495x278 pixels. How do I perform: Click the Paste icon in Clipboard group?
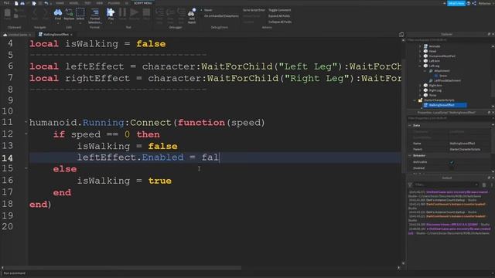(x=7, y=15)
